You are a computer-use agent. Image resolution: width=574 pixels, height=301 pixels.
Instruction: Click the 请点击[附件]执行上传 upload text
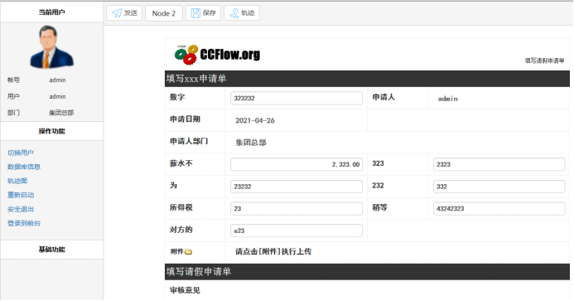point(273,252)
